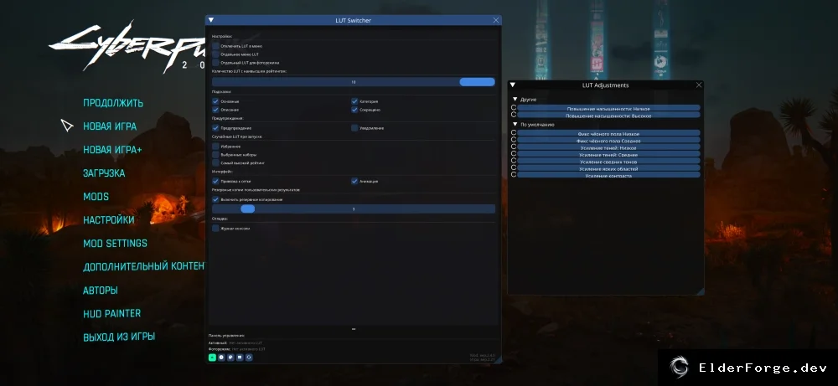Check the 'Избранное' random LUT option
This screenshot has width=838, height=386.
[215, 147]
